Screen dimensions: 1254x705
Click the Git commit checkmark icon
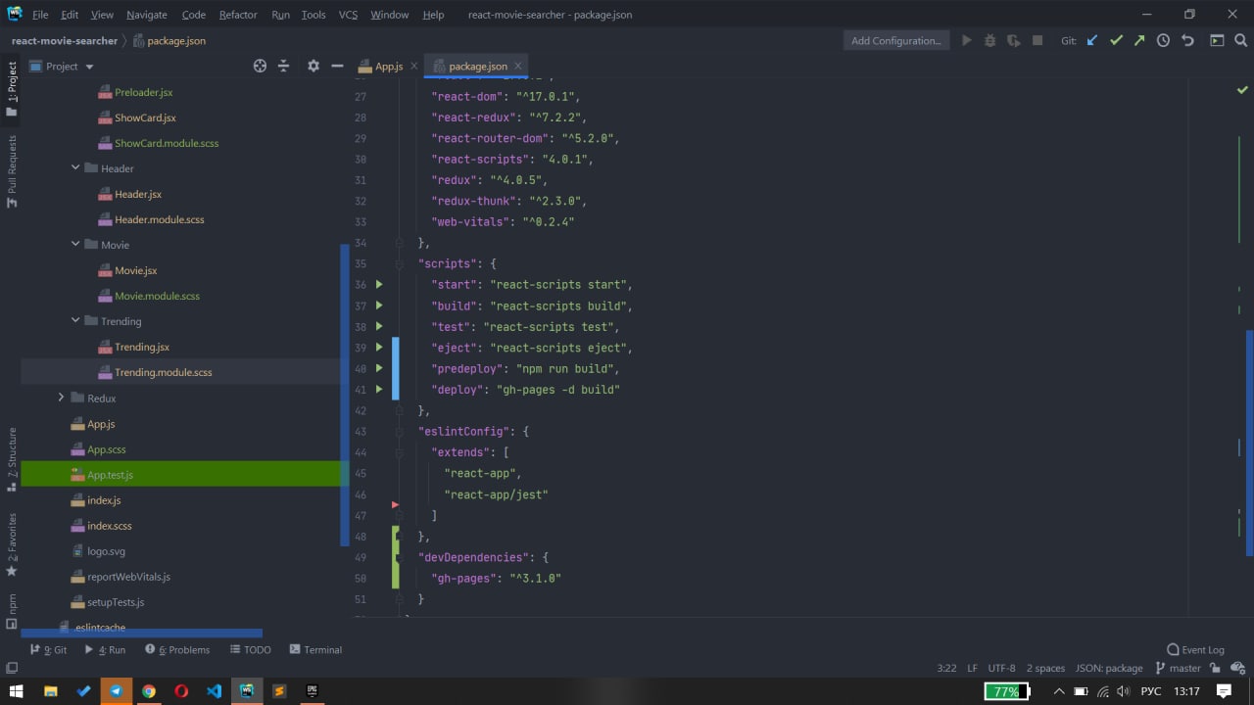pos(1116,40)
